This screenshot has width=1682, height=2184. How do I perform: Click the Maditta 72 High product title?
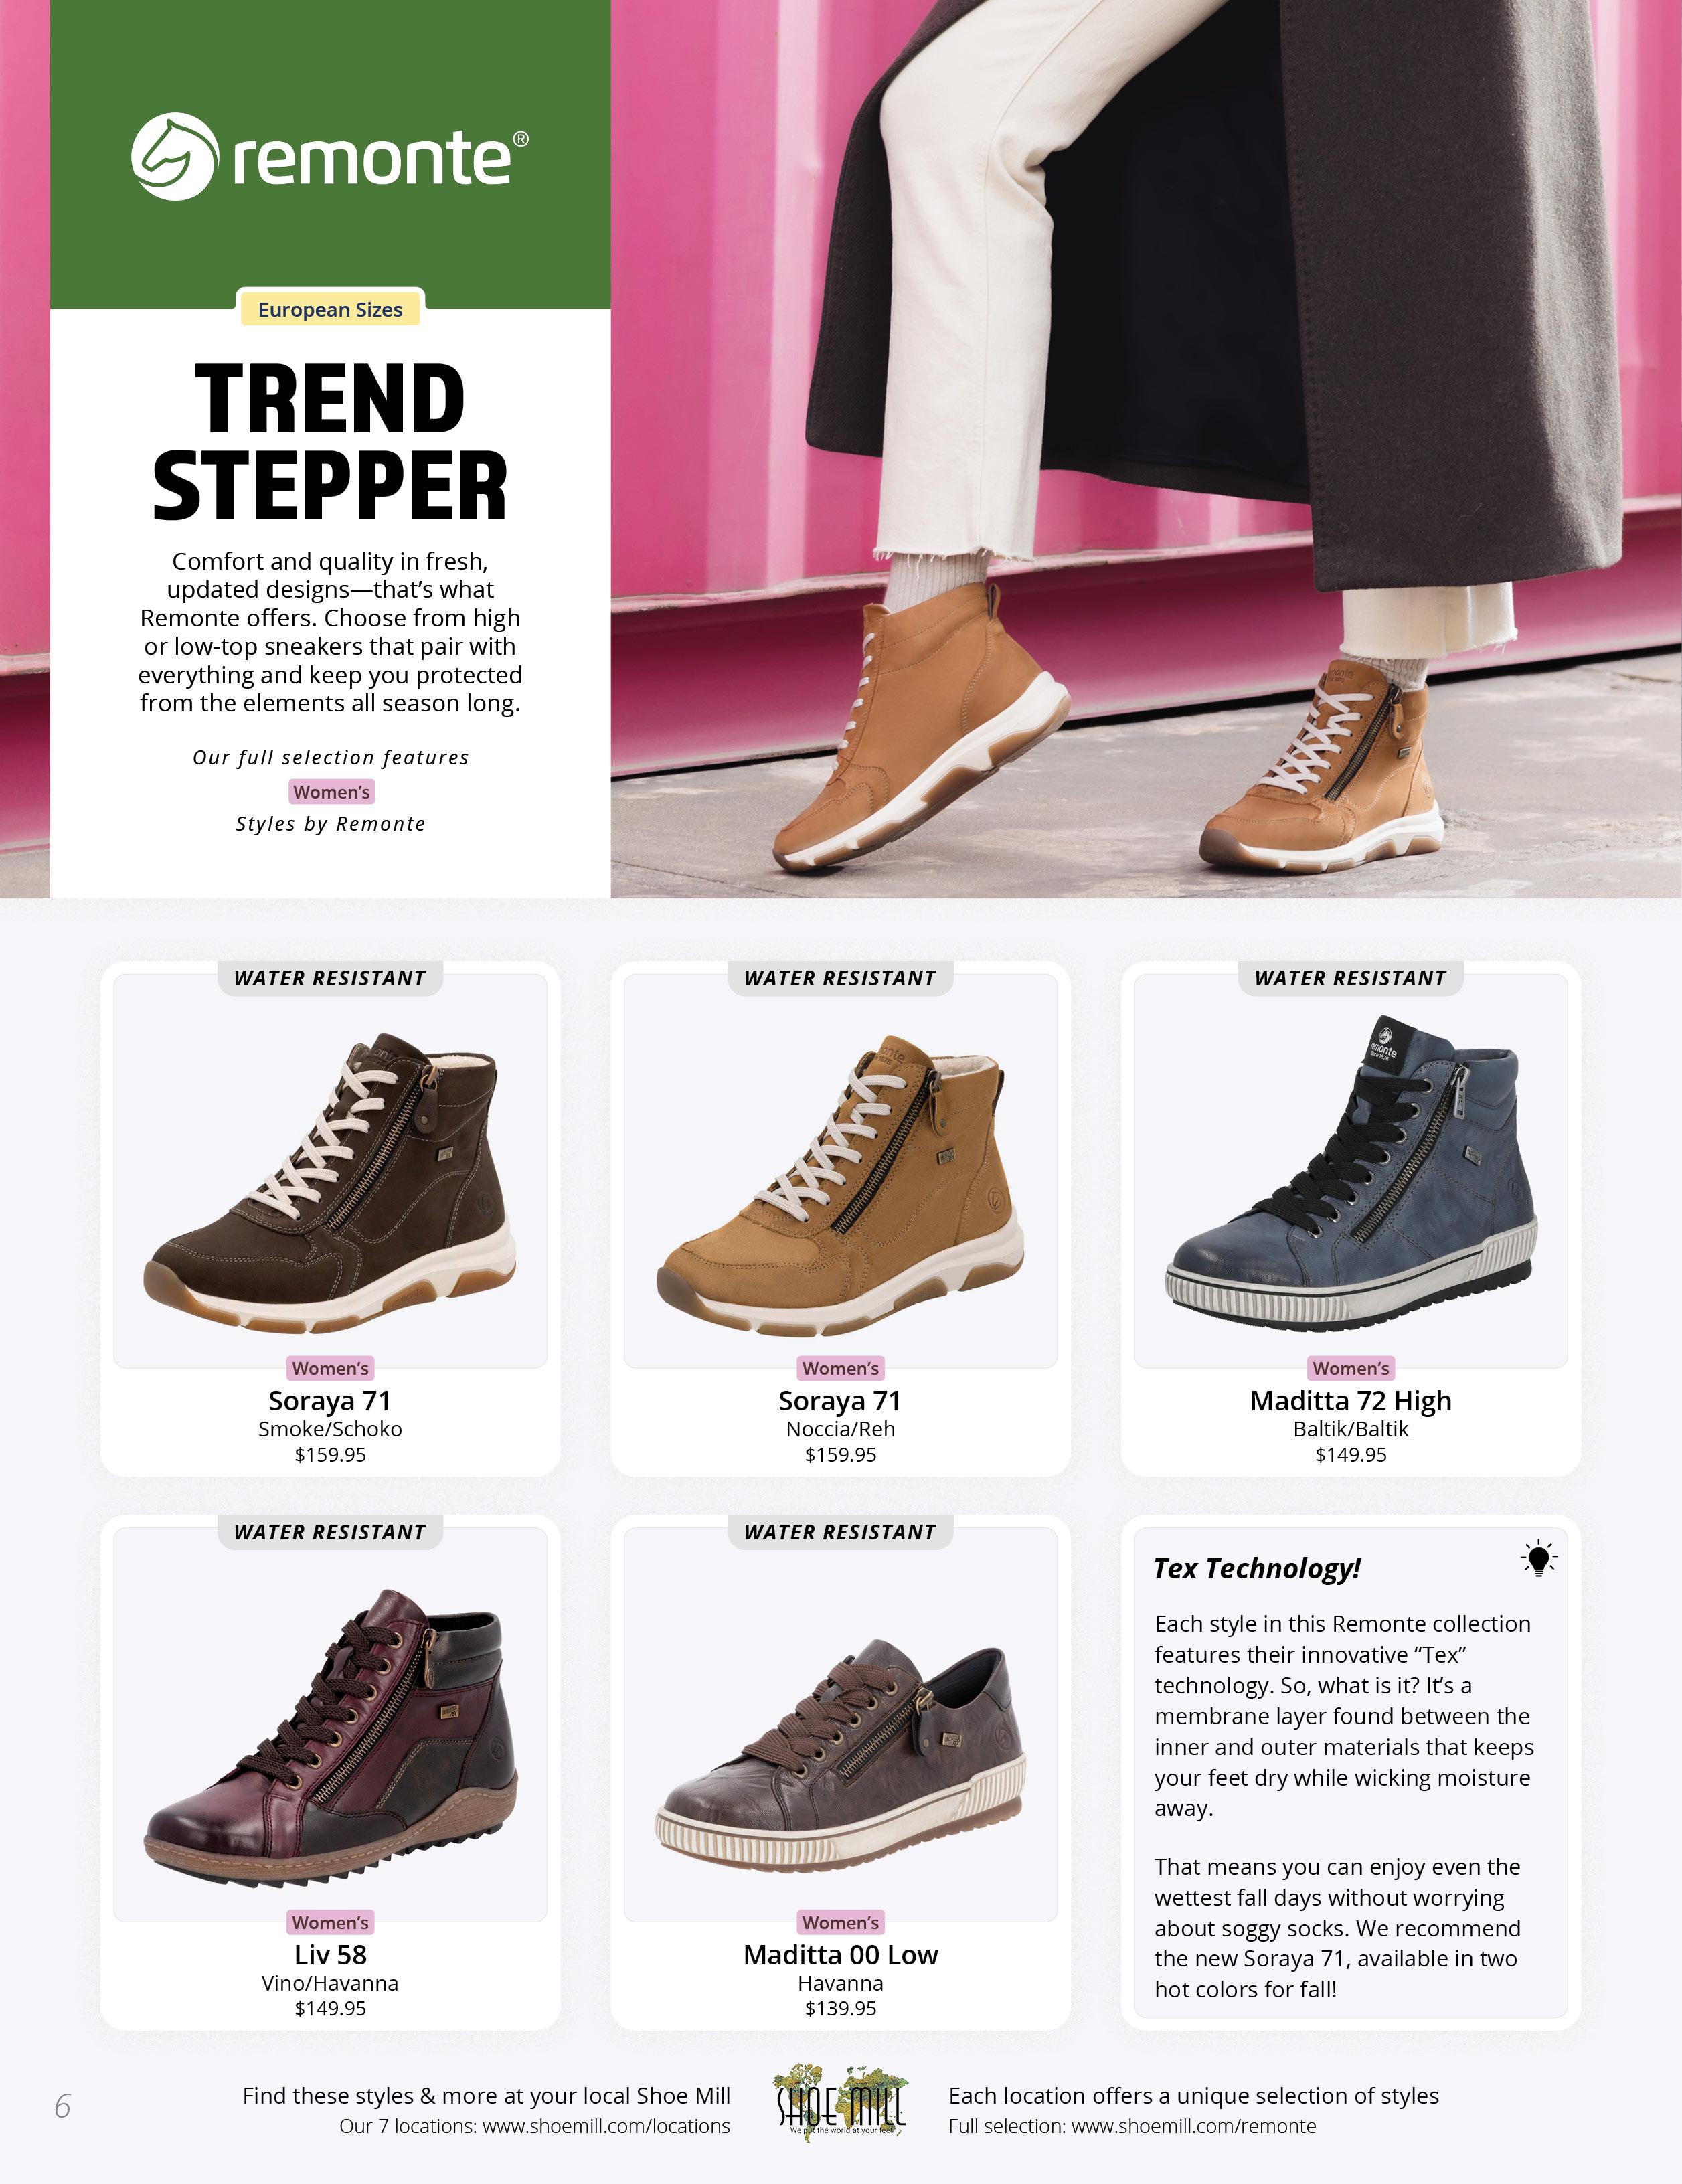[x=1351, y=1401]
